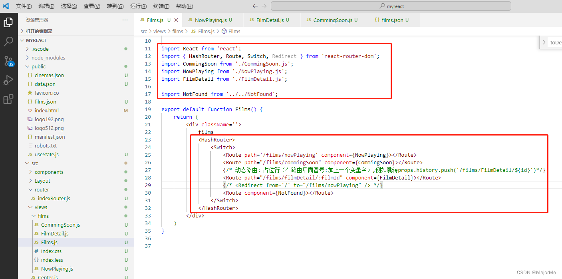Open the Search view in activity bar

(8, 42)
